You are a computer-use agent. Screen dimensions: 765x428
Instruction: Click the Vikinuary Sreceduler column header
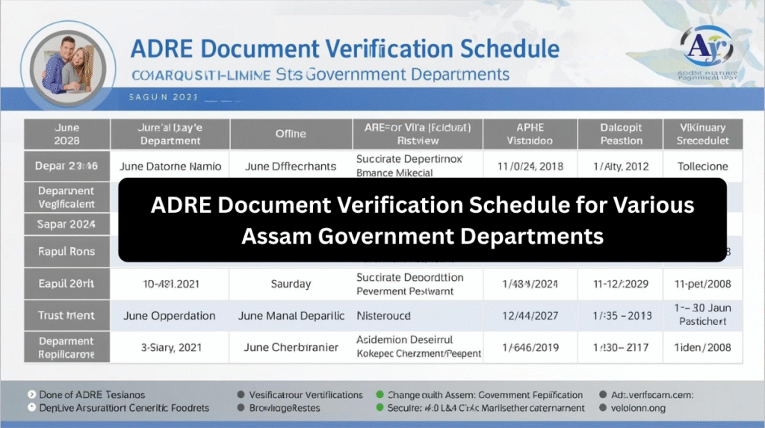702,134
